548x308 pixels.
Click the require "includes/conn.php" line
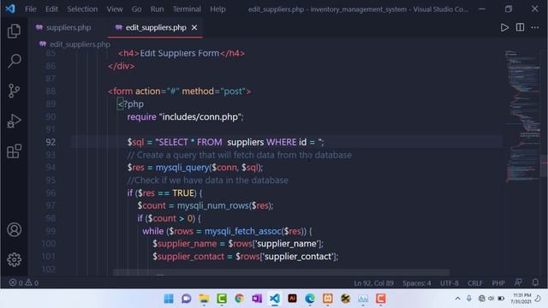[185, 116]
